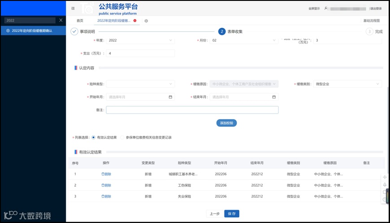Delete row 3 失业保险 record

tap(106, 197)
